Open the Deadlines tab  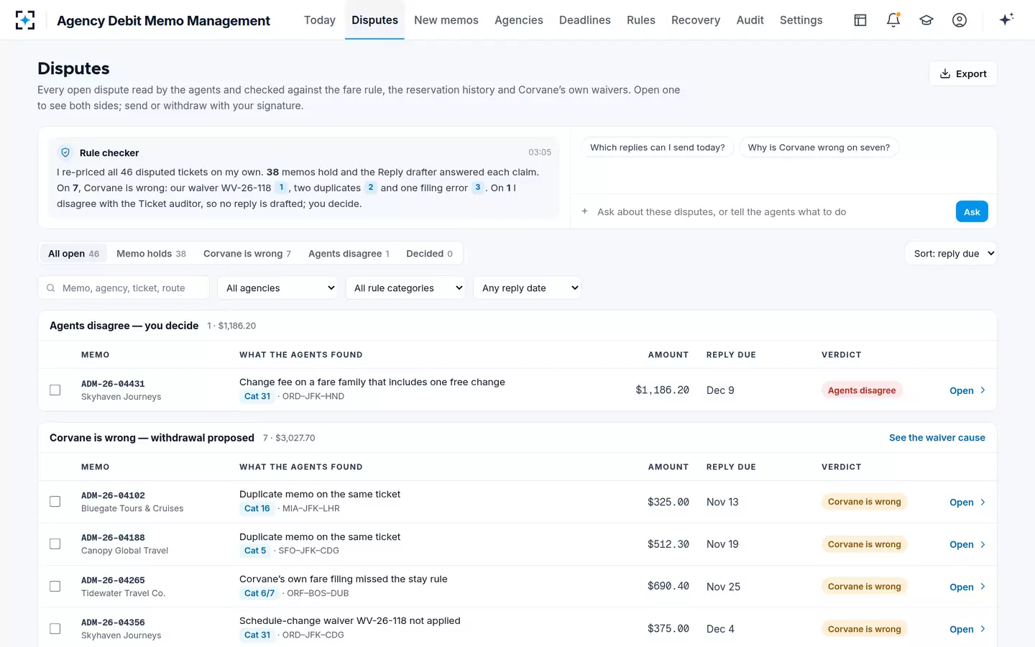coord(585,20)
